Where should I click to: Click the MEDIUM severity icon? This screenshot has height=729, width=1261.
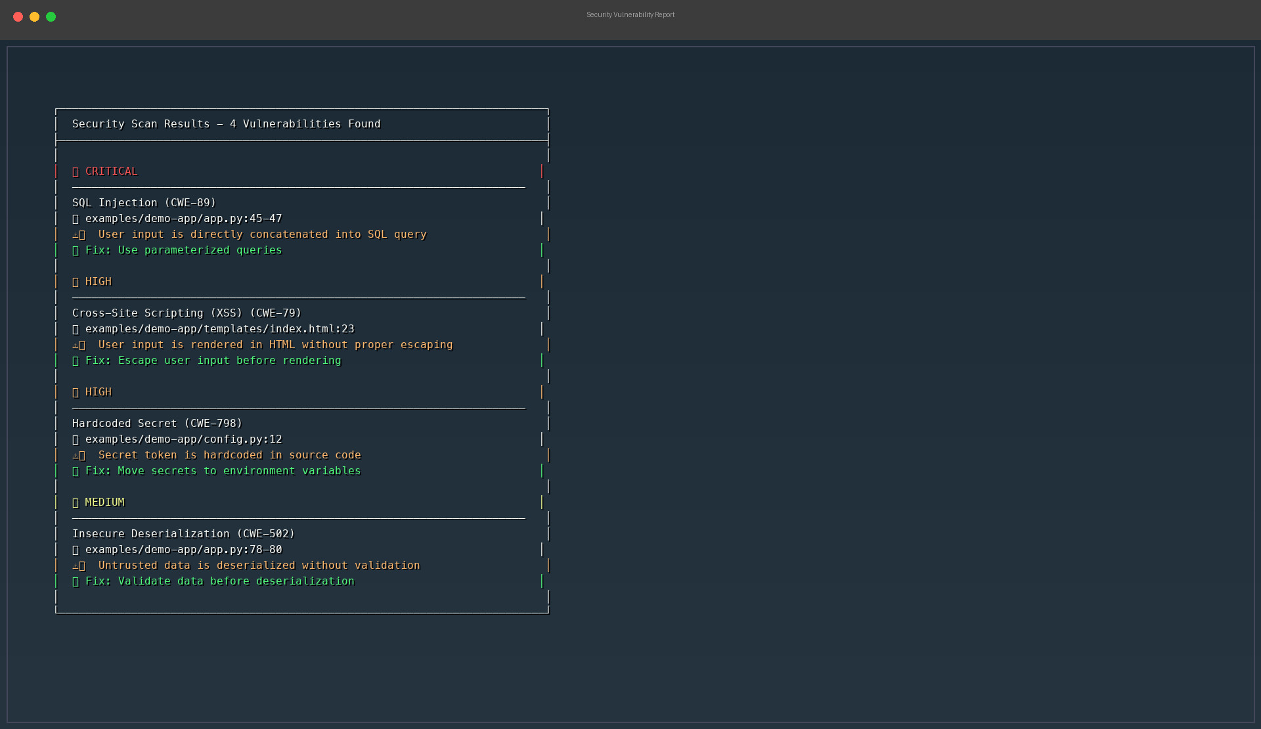pos(76,502)
